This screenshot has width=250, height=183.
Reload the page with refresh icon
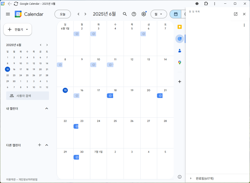pos(16,4)
